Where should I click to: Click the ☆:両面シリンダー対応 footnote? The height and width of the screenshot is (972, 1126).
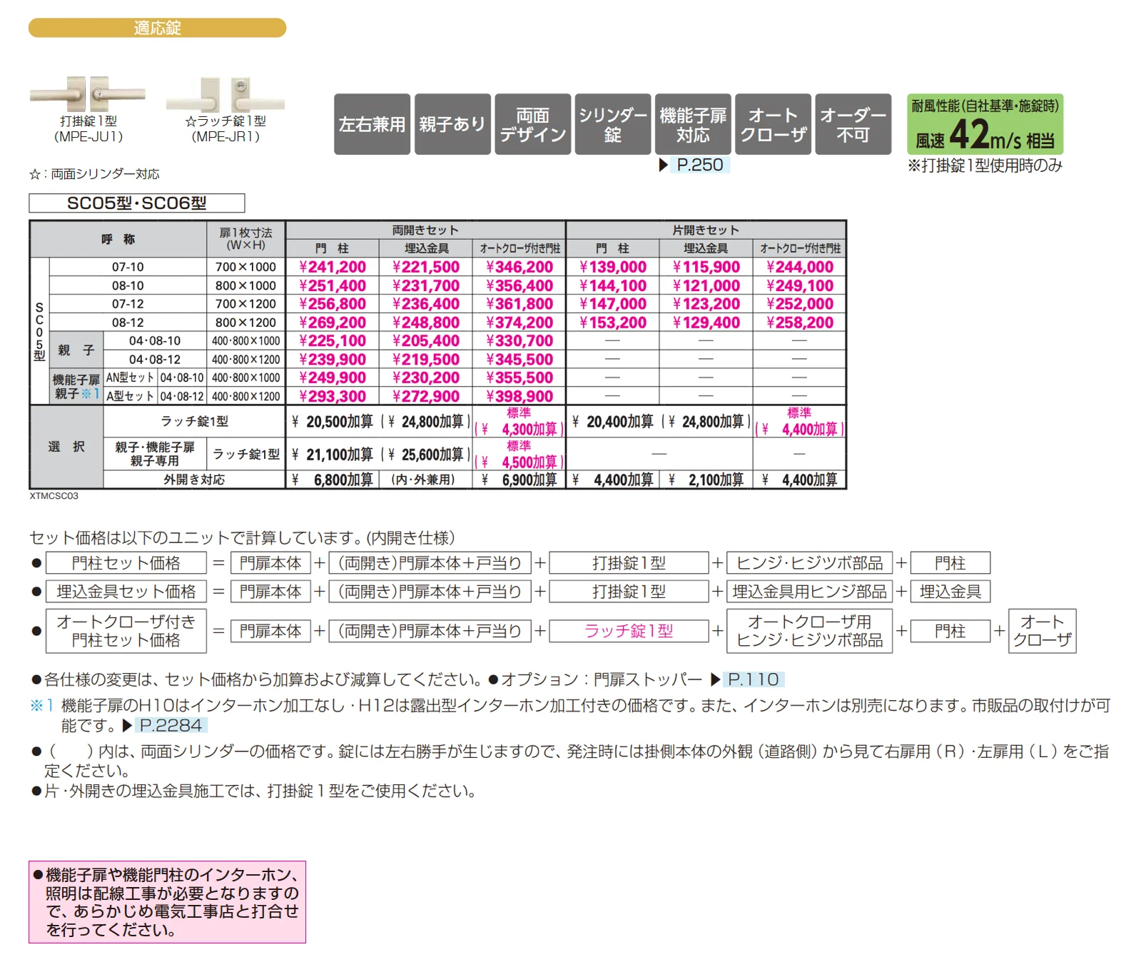click(94, 174)
